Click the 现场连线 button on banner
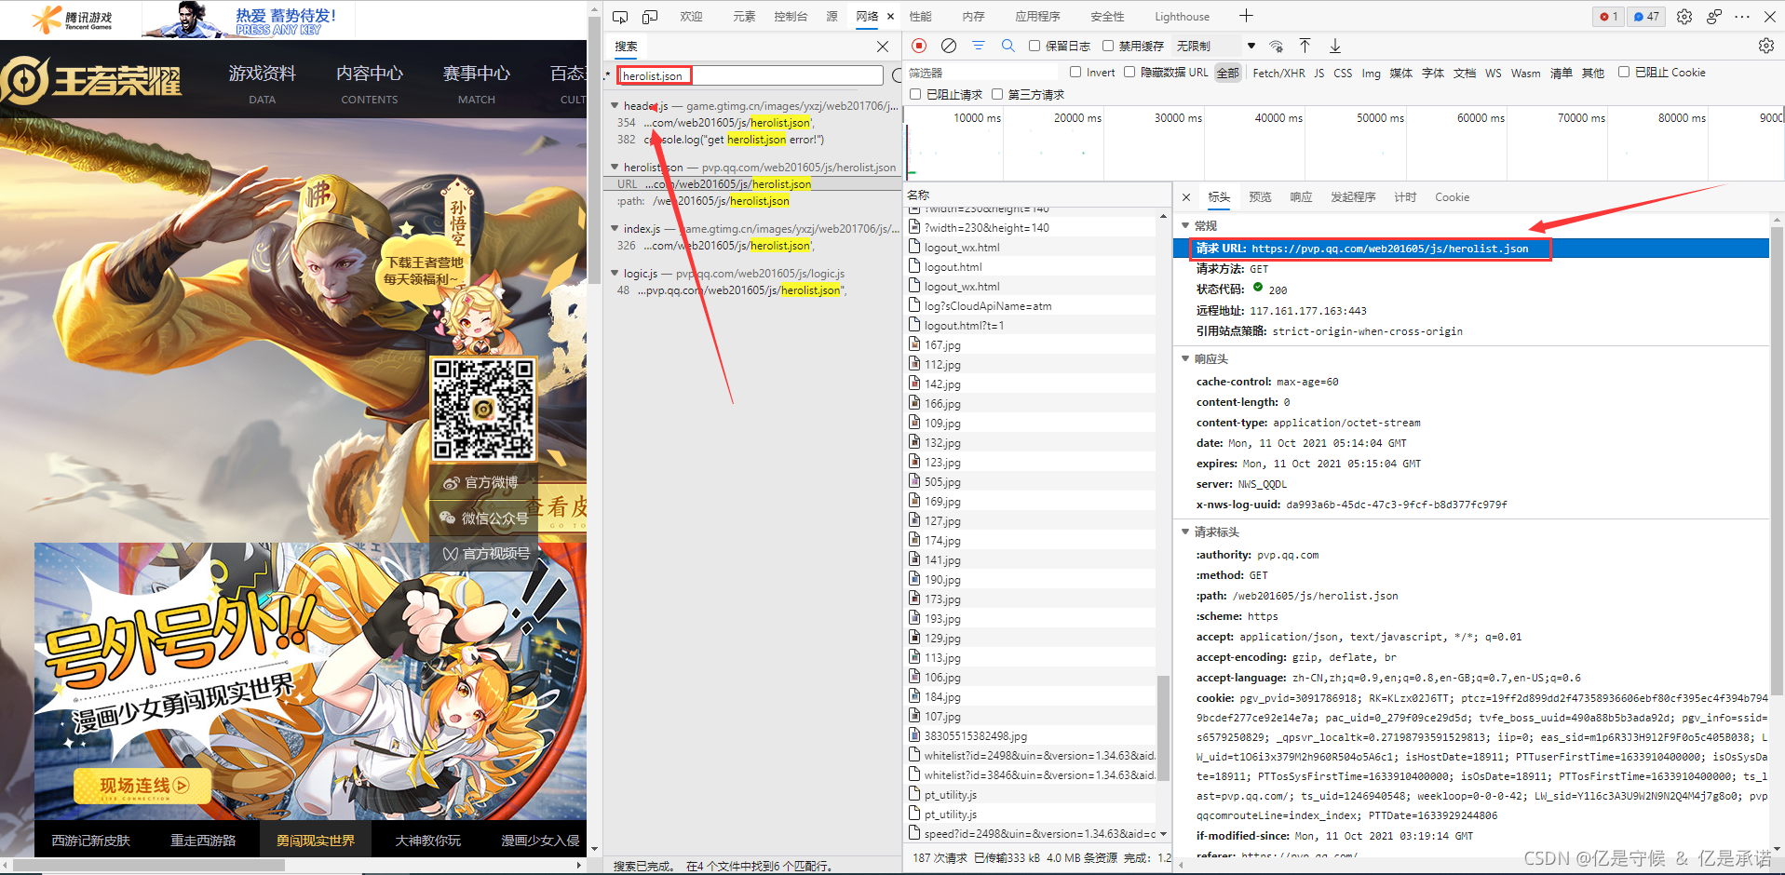 click(x=143, y=787)
